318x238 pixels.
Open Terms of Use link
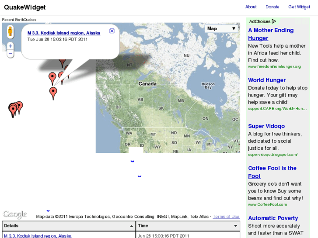coord(226,217)
